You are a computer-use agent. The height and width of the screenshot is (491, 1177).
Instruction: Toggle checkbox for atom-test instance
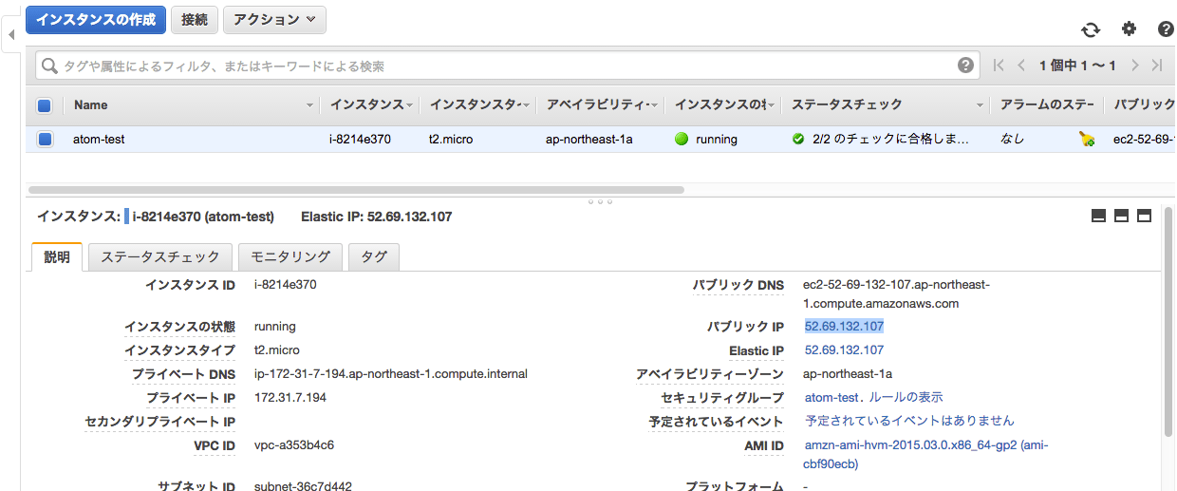pyautogui.click(x=45, y=139)
